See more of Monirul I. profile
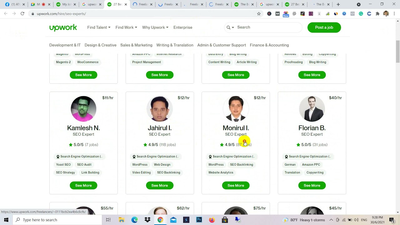The height and width of the screenshot is (225, 400). (x=236, y=186)
